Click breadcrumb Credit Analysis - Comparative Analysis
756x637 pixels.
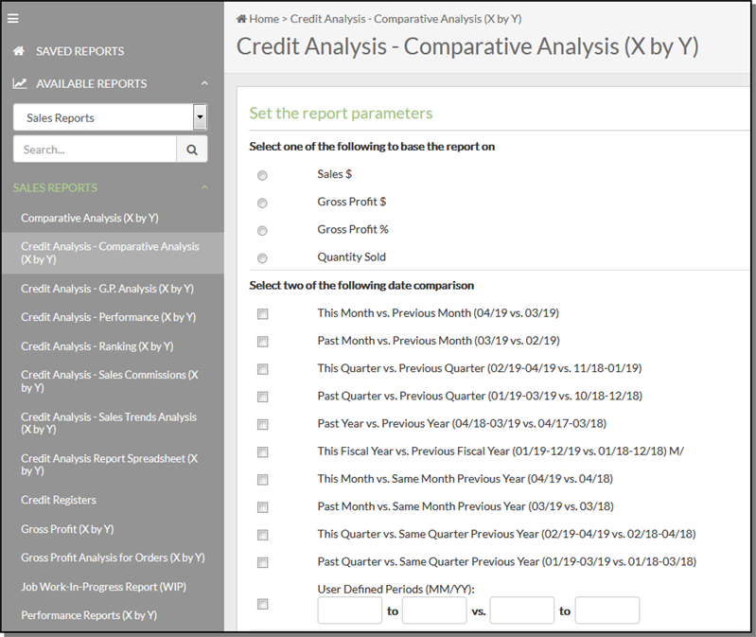click(x=406, y=19)
